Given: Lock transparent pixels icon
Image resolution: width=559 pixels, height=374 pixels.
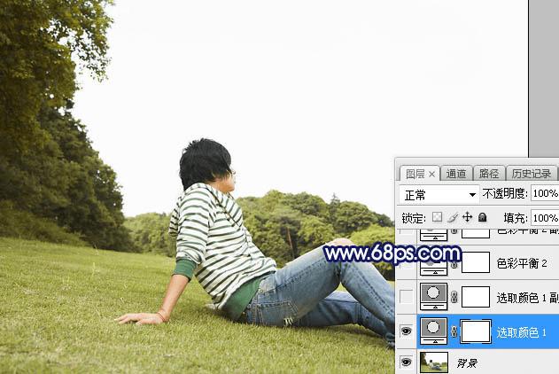Looking at the screenshot, I should [437, 217].
